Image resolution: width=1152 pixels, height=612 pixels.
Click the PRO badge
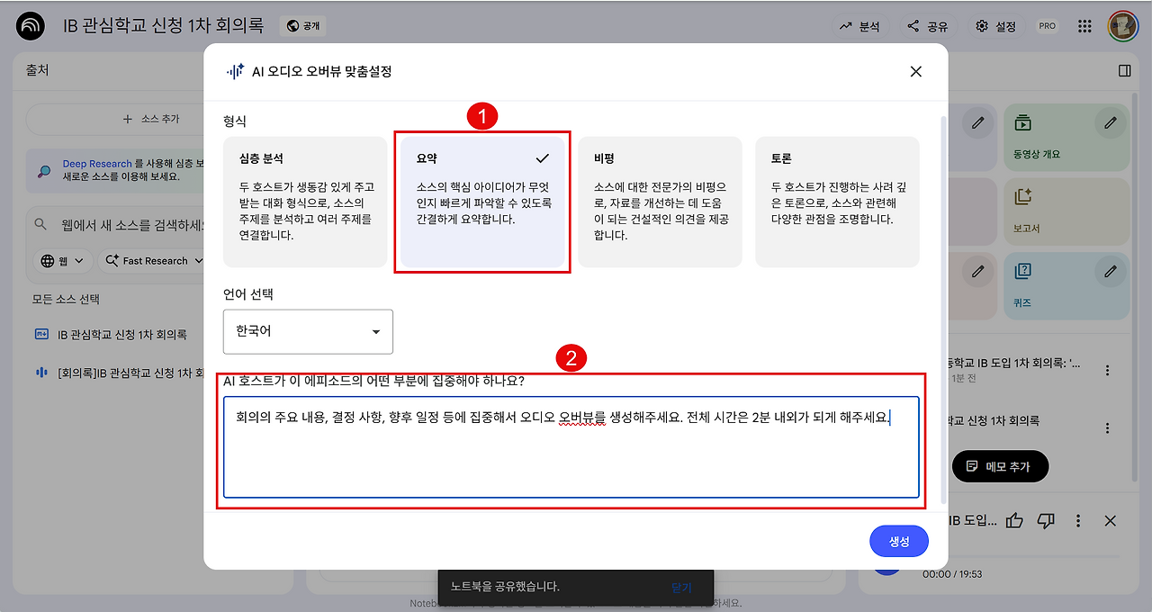1047,26
